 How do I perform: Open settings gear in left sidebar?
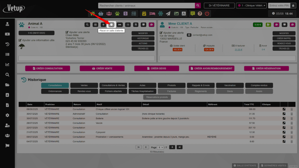pyautogui.click(x=7, y=115)
